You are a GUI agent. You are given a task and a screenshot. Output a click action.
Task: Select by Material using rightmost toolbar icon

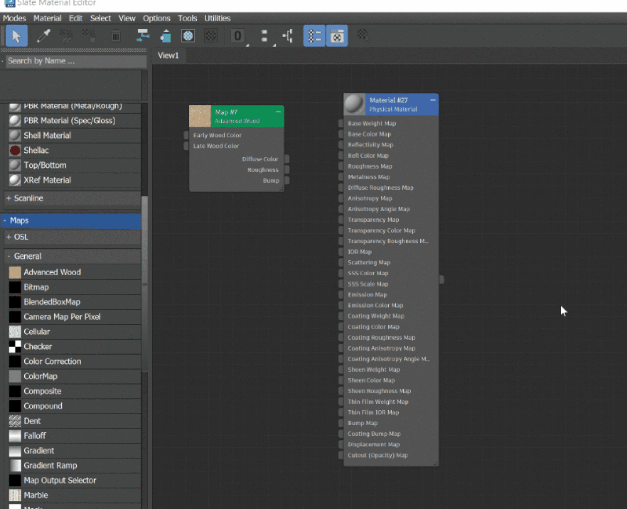coord(364,36)
